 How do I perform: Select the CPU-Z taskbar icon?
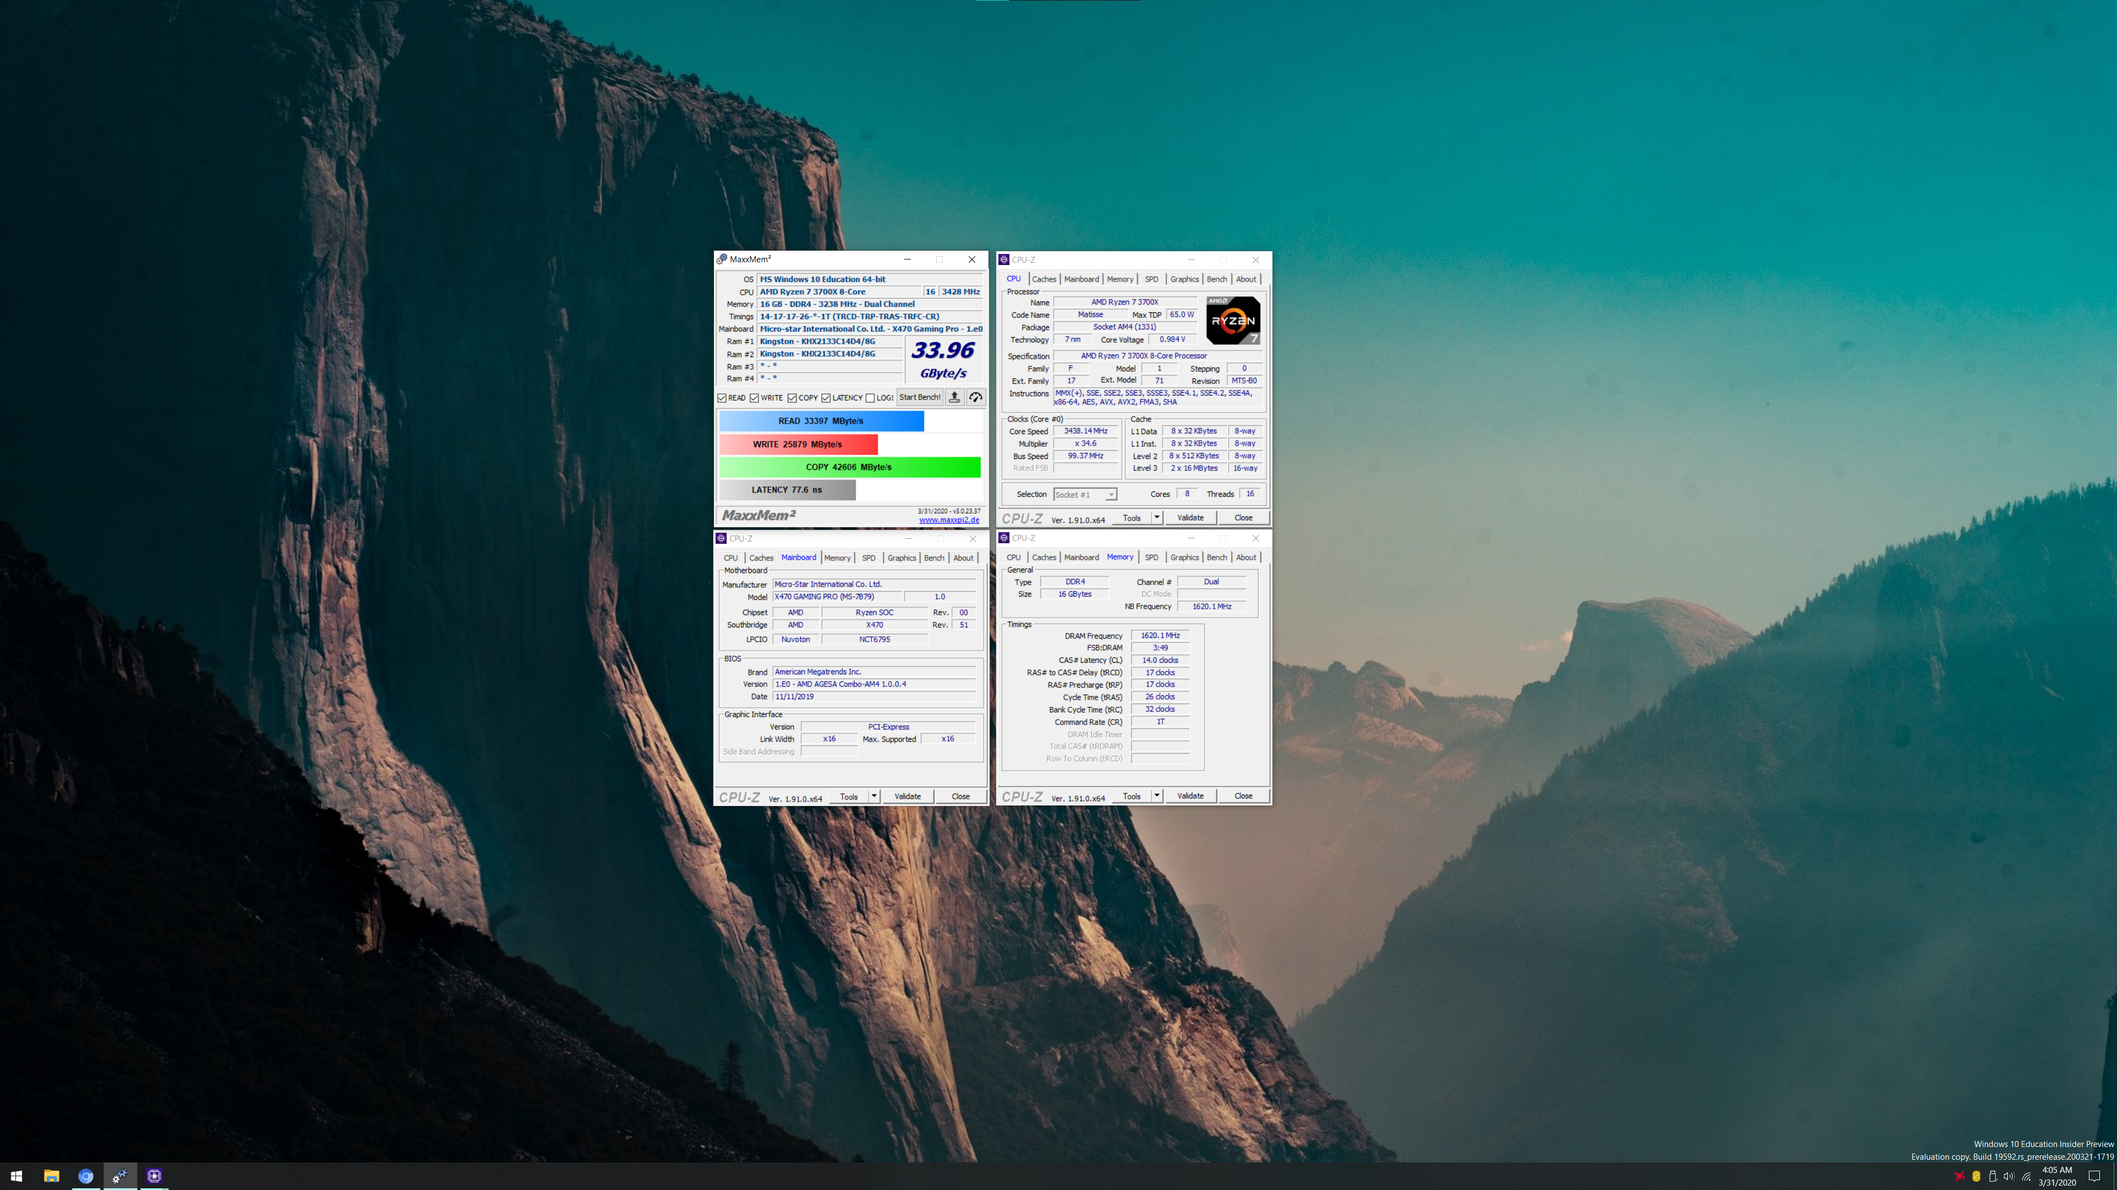(x=154, y=1176)
